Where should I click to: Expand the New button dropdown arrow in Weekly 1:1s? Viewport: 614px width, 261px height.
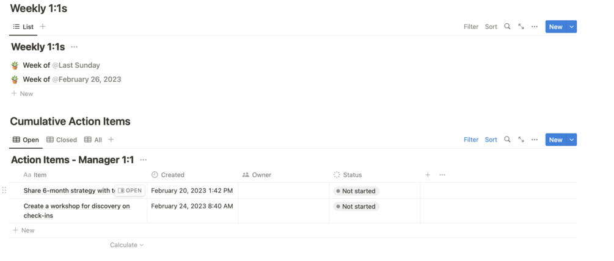point(572,27)
